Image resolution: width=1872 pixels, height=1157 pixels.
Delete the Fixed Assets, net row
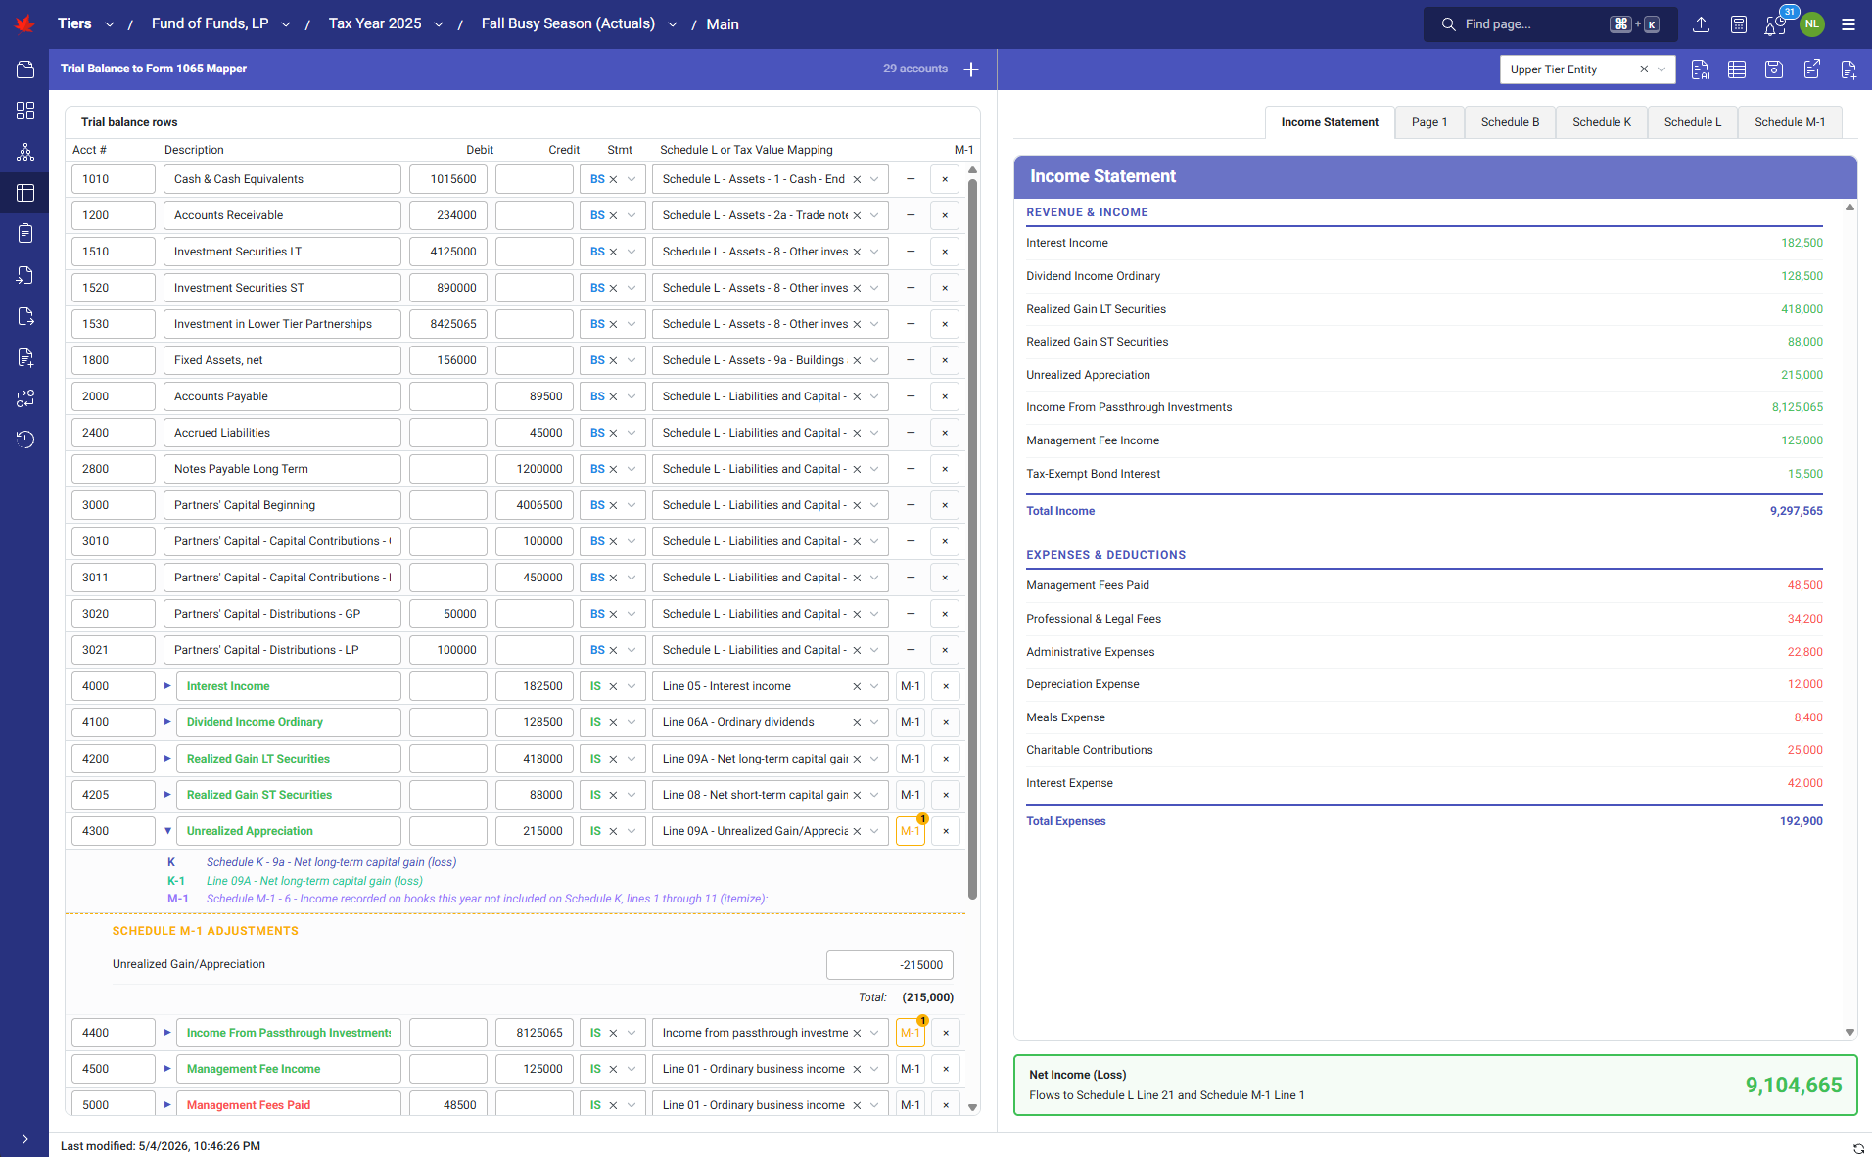[945, 360]
